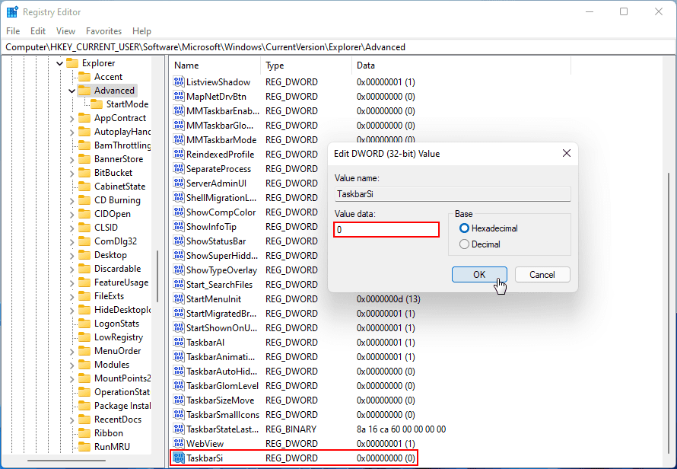Expand the CD Burning key
The height and width of the screenshot is (469, 677).
point(72,200)
